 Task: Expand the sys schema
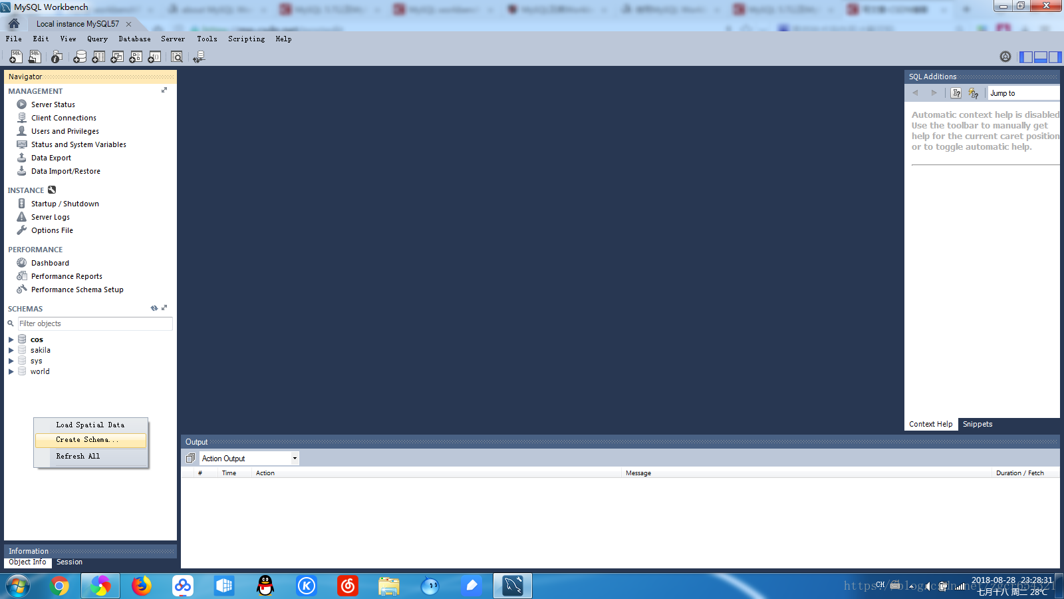tap(11, 361)
